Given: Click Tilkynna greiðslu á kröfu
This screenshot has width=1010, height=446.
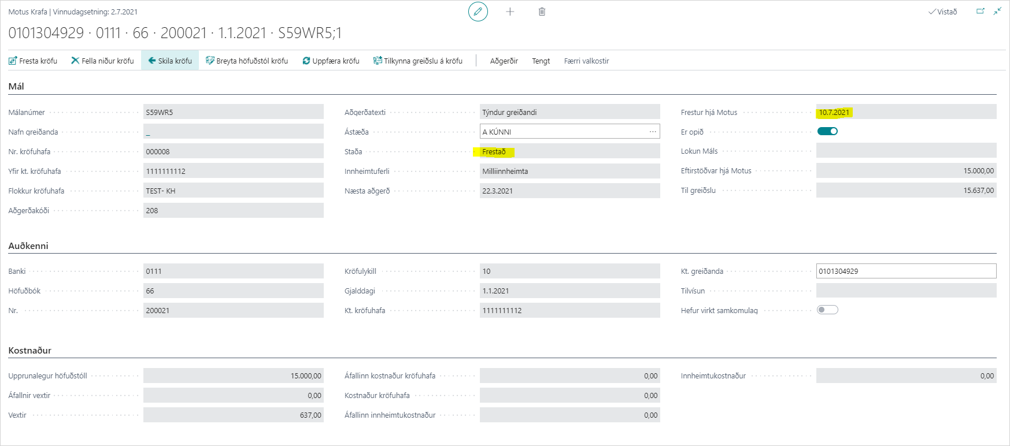Looking at the screenshot, I should tap(418, 61).
